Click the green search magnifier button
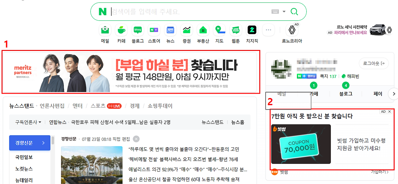 point(294,12)
